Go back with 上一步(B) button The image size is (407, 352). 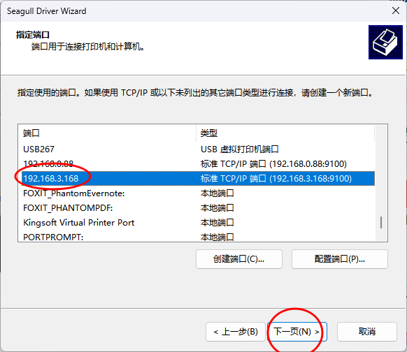[236, 332]
